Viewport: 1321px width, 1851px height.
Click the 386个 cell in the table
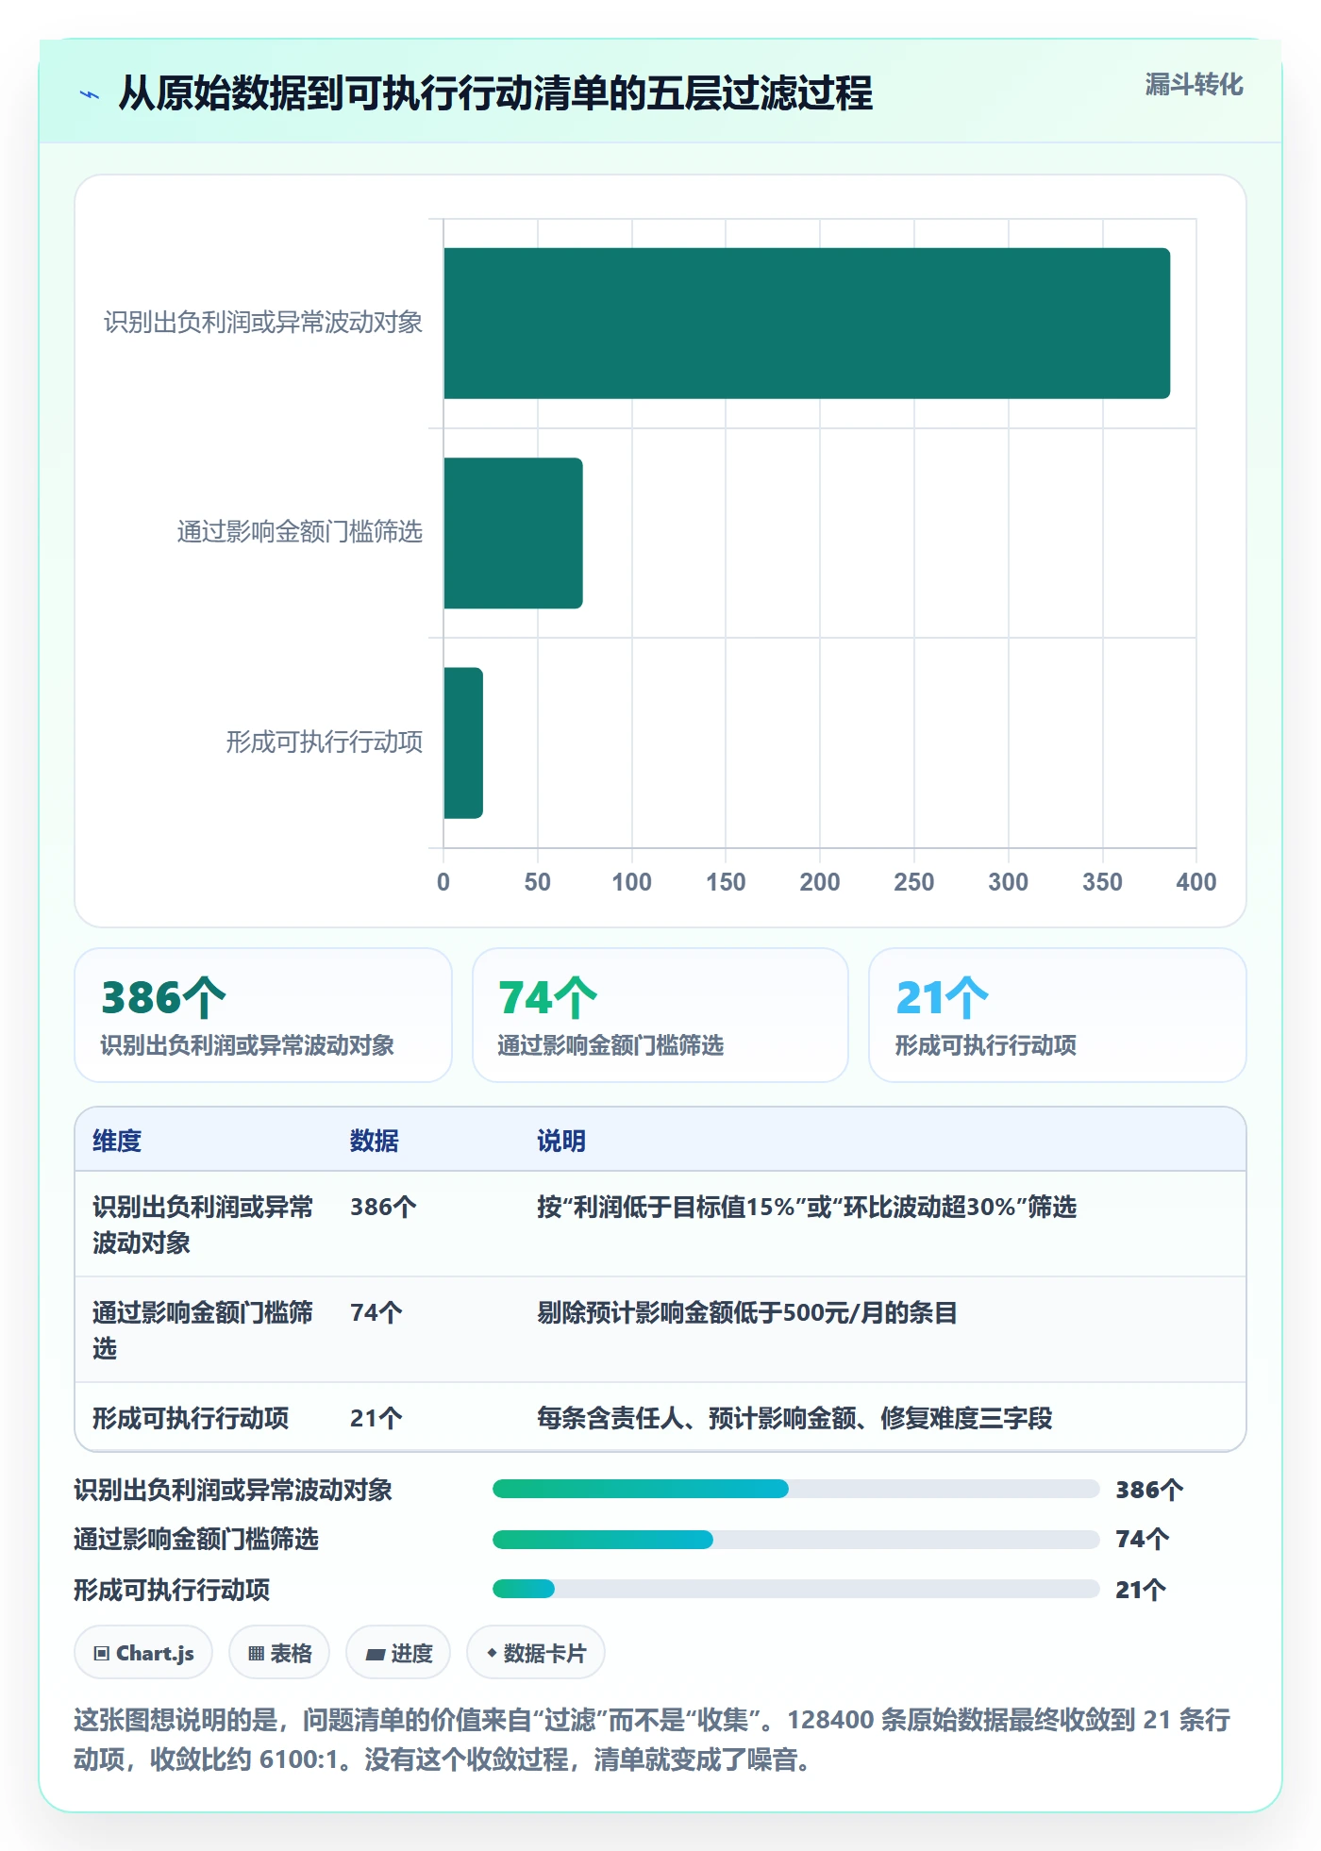(383, 1207)
